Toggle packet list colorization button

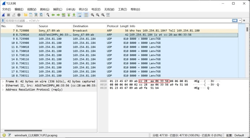click(x=86, y=15)
